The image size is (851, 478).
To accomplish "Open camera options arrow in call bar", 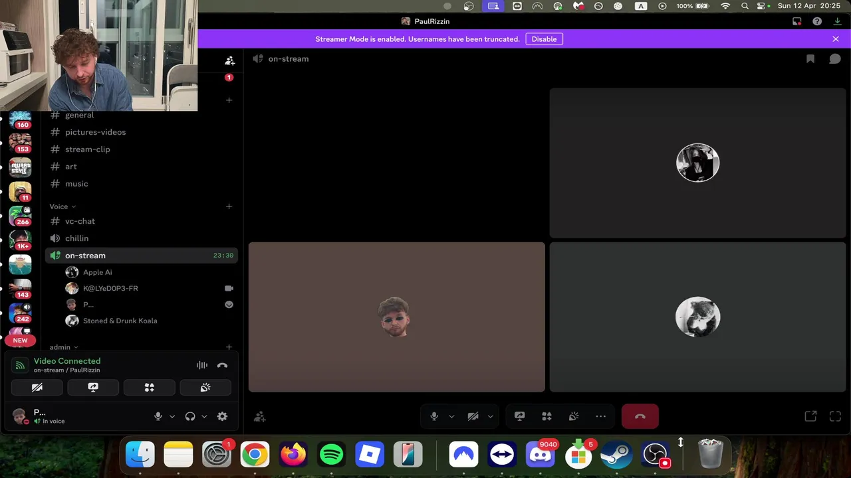I will point(491,416).
